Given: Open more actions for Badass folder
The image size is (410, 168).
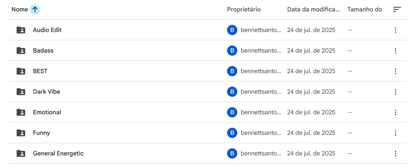Looking at the screenshot, I should (x=395, y=51).
